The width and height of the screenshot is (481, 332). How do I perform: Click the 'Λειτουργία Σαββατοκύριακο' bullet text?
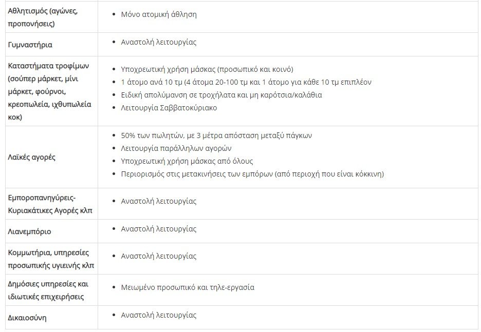tap(169, 108)
